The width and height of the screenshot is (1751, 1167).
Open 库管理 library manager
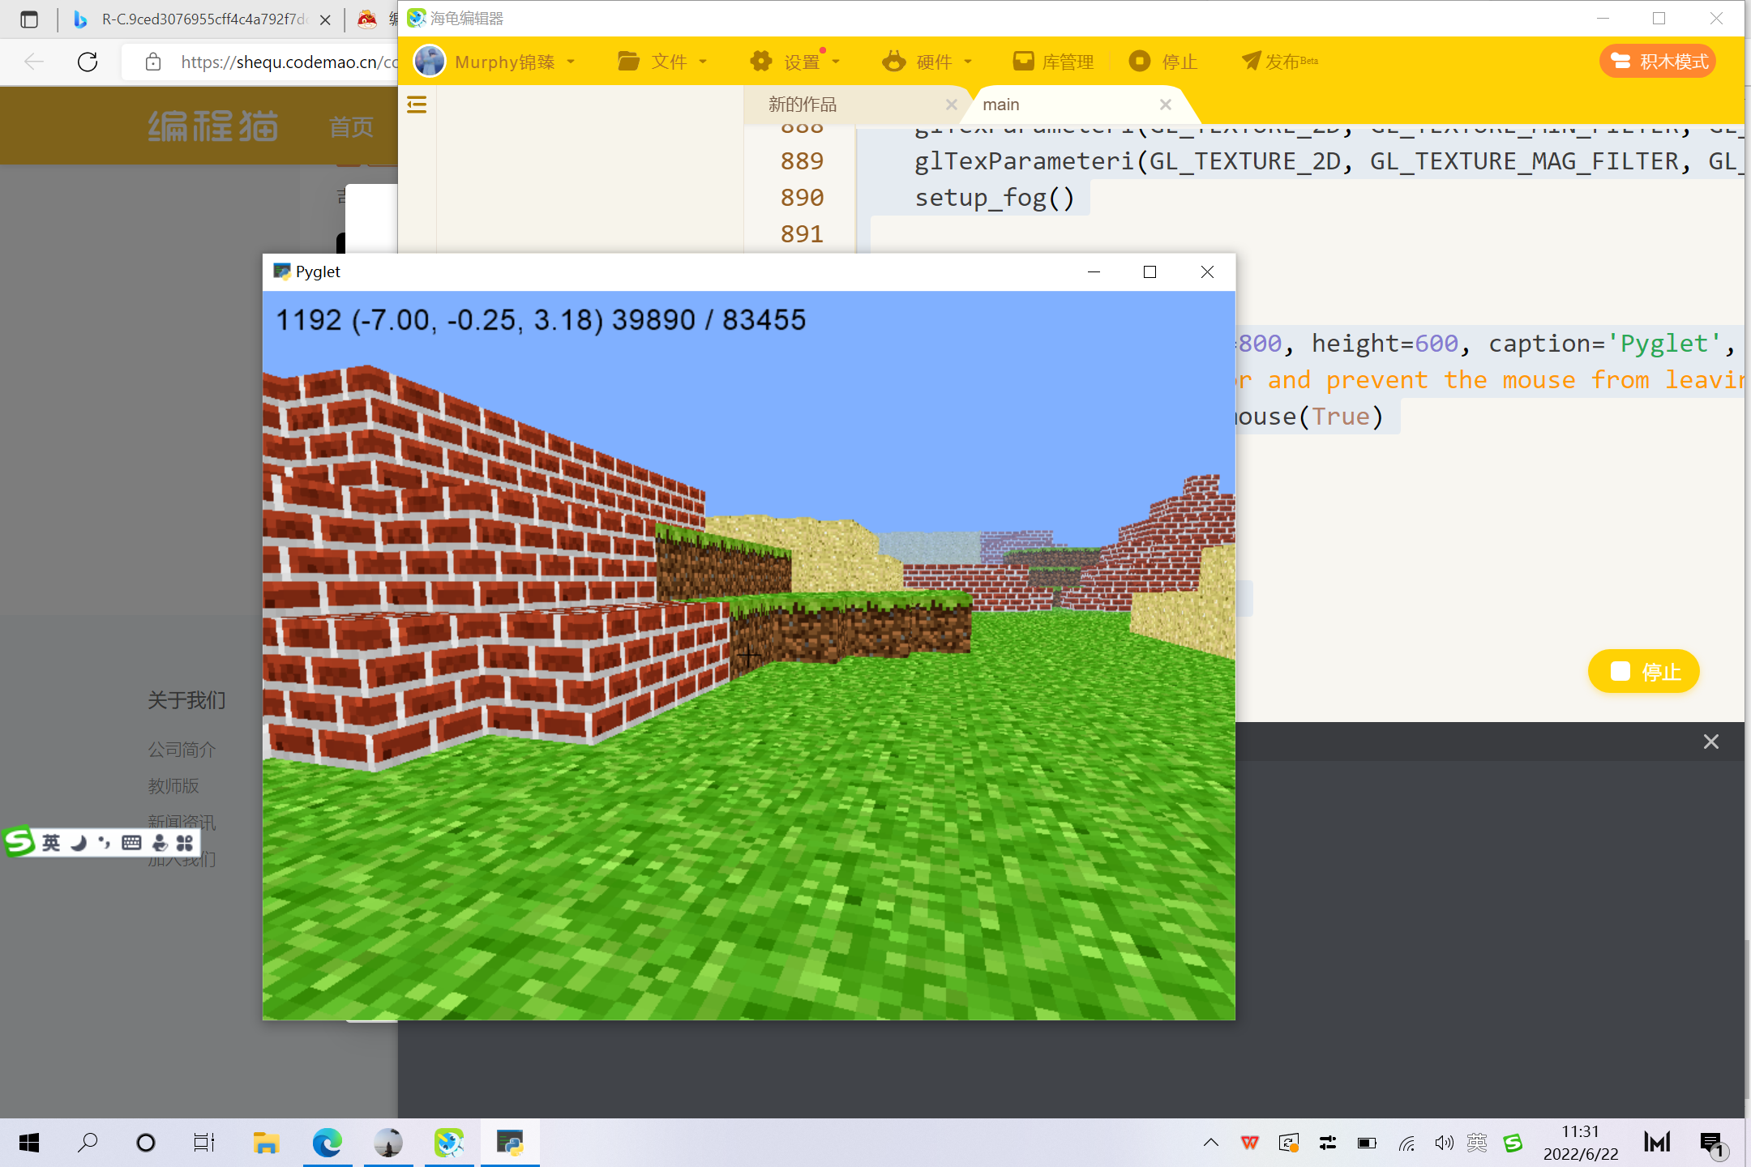pos(1053,61)
